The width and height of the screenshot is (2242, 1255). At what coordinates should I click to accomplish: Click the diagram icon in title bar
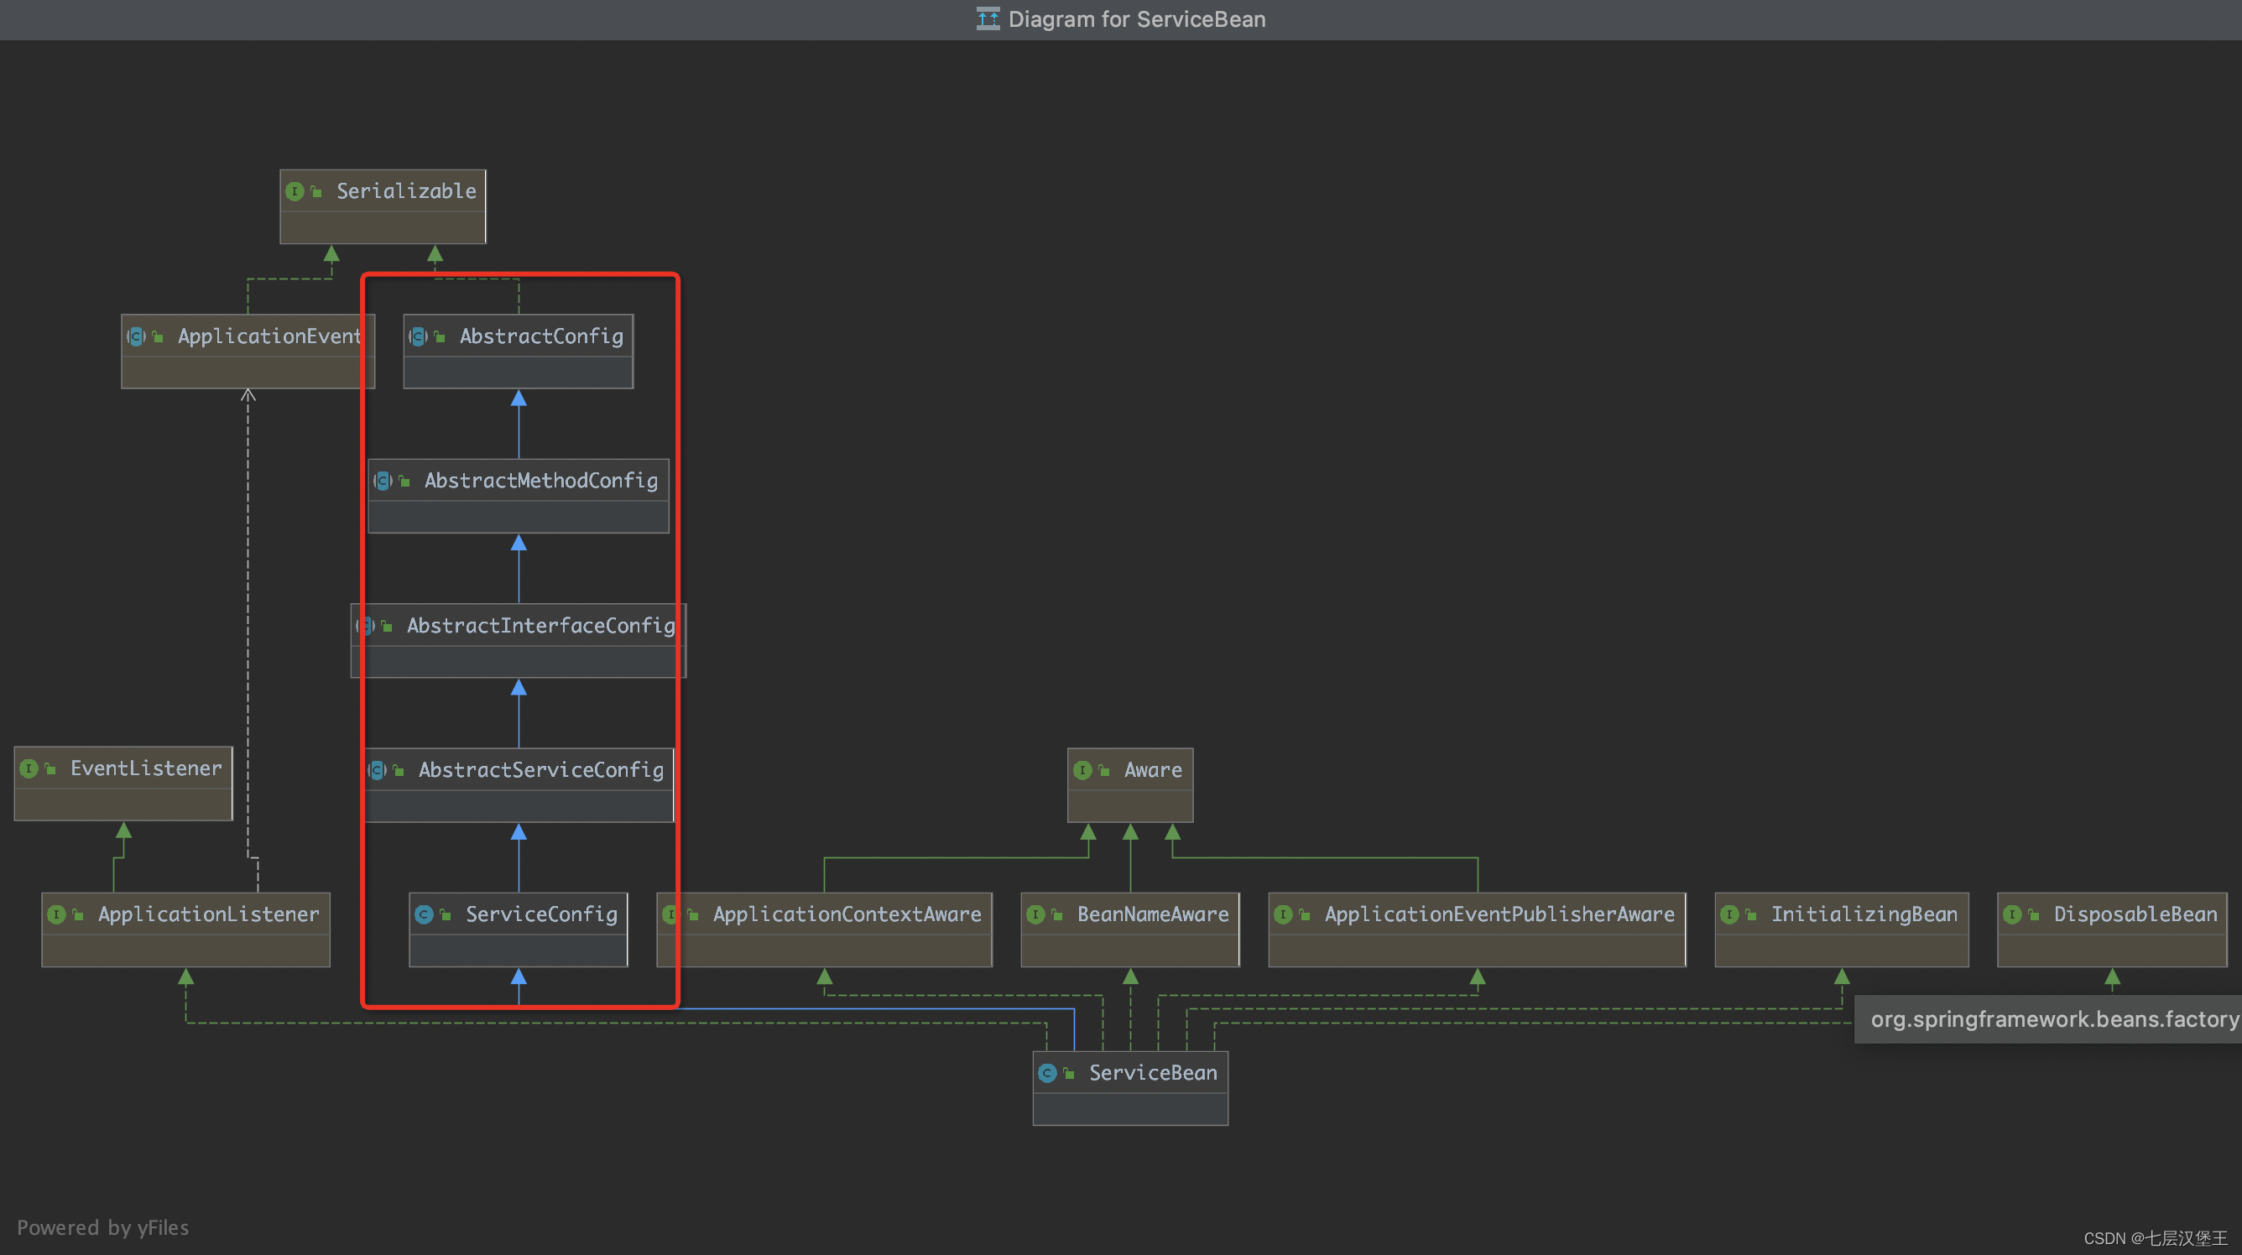988,18
